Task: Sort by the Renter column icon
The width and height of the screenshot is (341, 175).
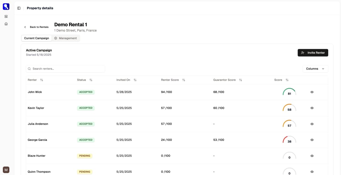Action: pyautogui.click(x=42, y=80)
